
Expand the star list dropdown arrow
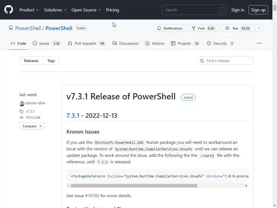point(259,28)
